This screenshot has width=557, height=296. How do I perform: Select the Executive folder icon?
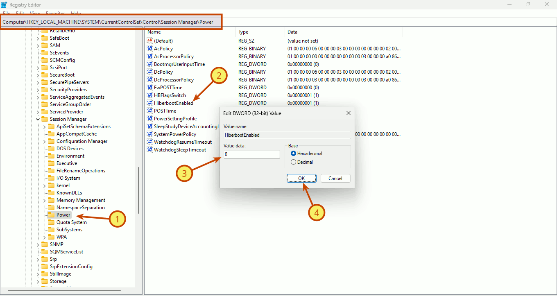pos(51,163)
